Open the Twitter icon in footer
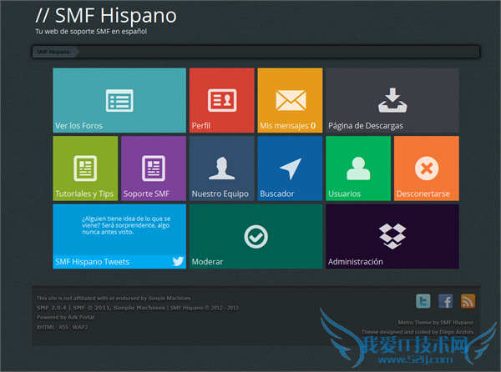This screenshot has height=372, width=501. click(423, 301)
